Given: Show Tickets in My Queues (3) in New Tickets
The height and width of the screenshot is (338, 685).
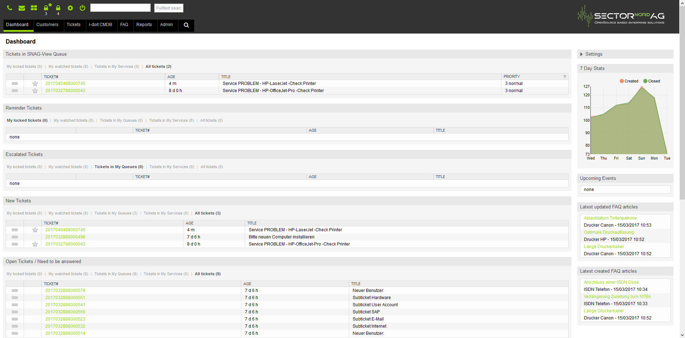Looking at the screenshot, I should pyautogui.click(x=116, y=213).
